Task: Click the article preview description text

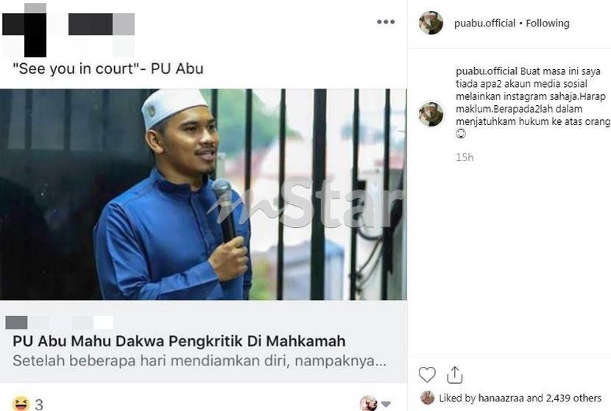Action: pos(199,361)
